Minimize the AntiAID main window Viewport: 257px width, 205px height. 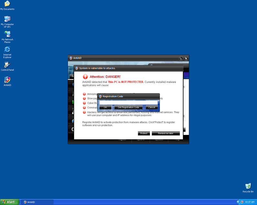pyautogui.click(x=181, y=58)
